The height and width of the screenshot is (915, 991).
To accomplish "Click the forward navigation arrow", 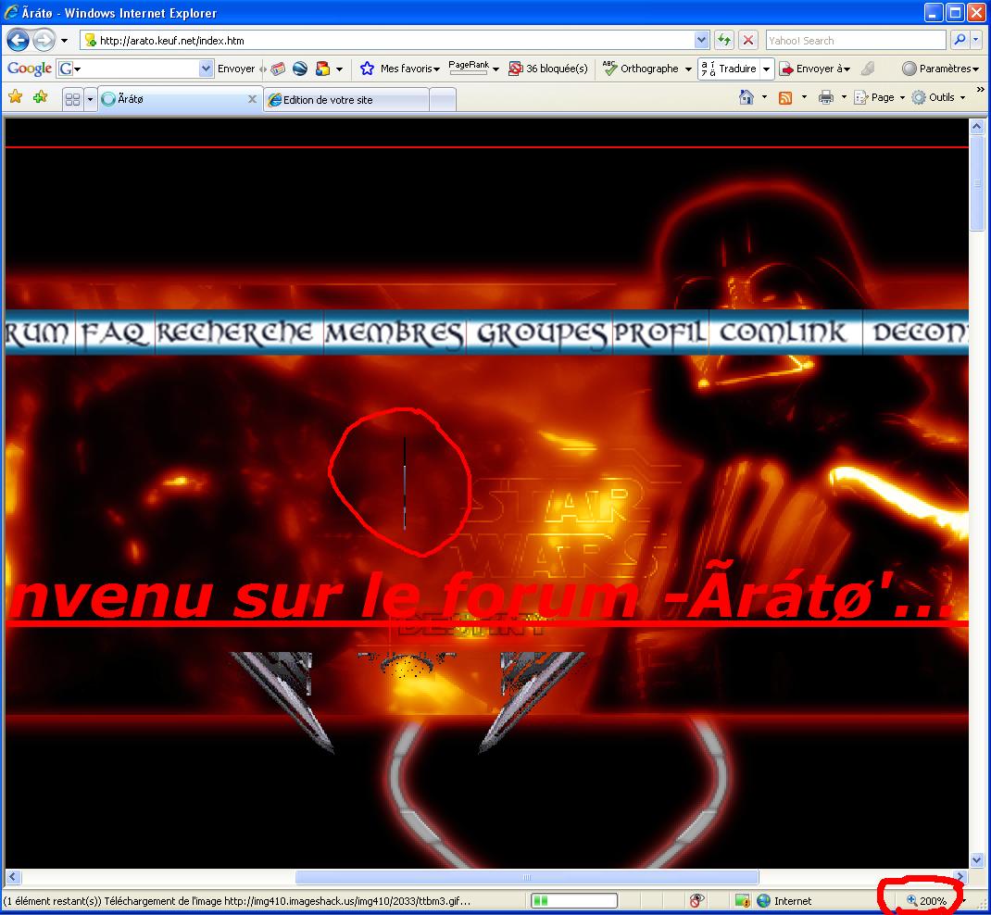I will 44,41.
